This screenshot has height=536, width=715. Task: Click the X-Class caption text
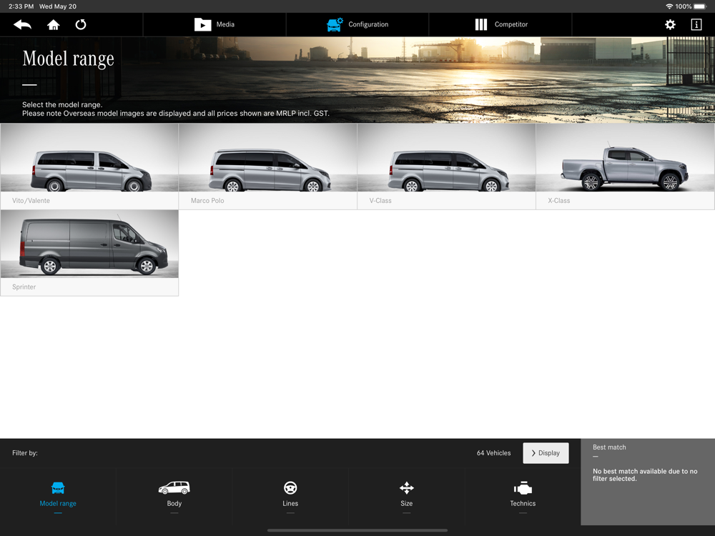pos(559,201)
